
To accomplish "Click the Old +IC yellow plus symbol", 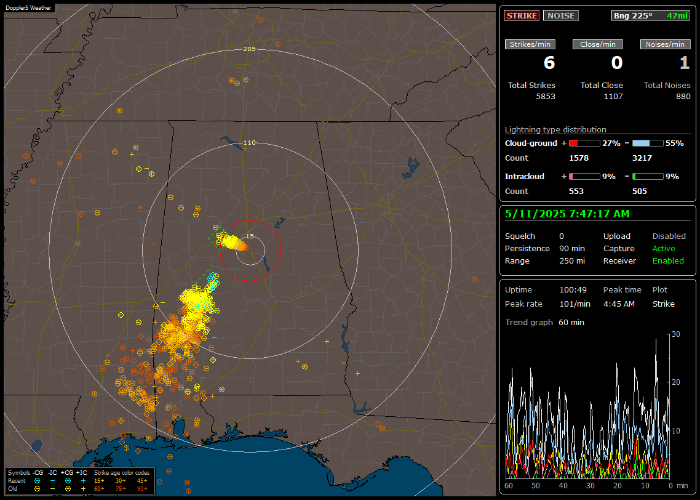I will pyautogui.click(x=83, y=489).
